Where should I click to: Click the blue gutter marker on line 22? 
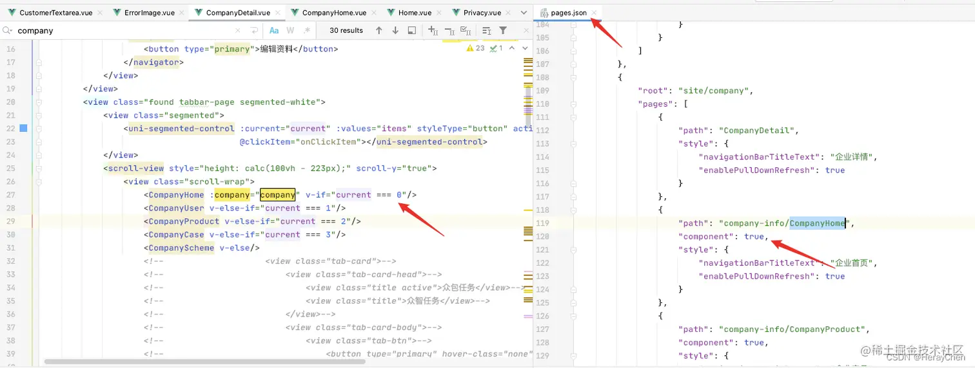pyautogui.click(x=23, y=128)
